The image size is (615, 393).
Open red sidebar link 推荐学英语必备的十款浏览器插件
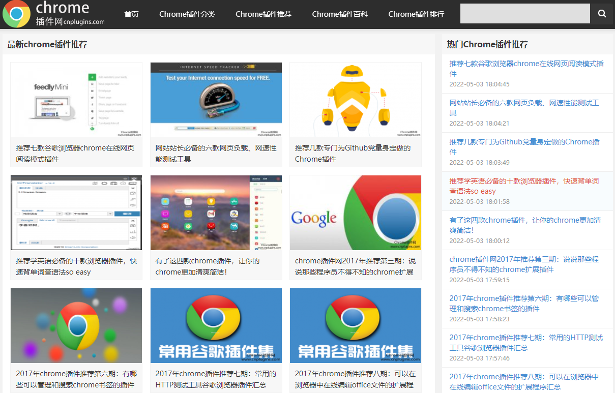524,186
